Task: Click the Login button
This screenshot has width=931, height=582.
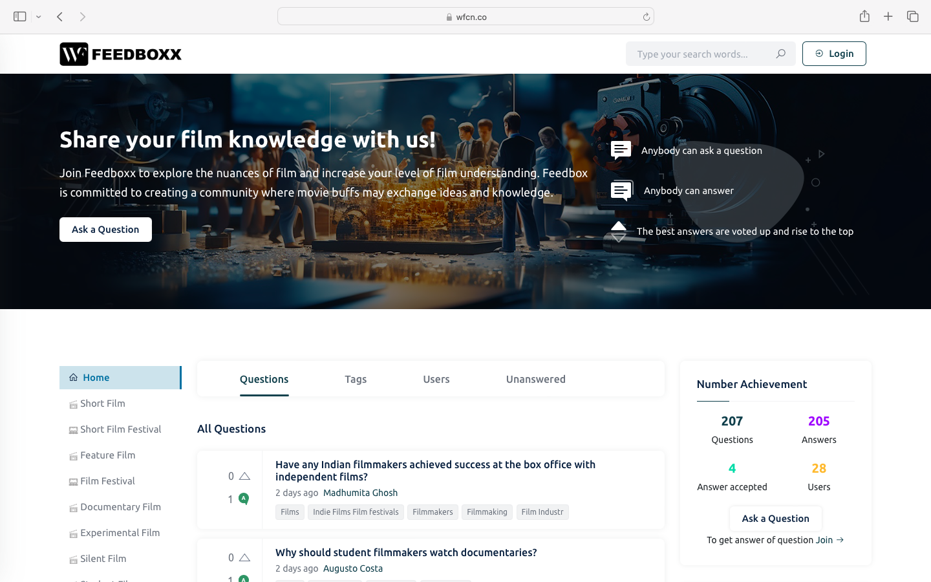Action: (x=834, y=54)
